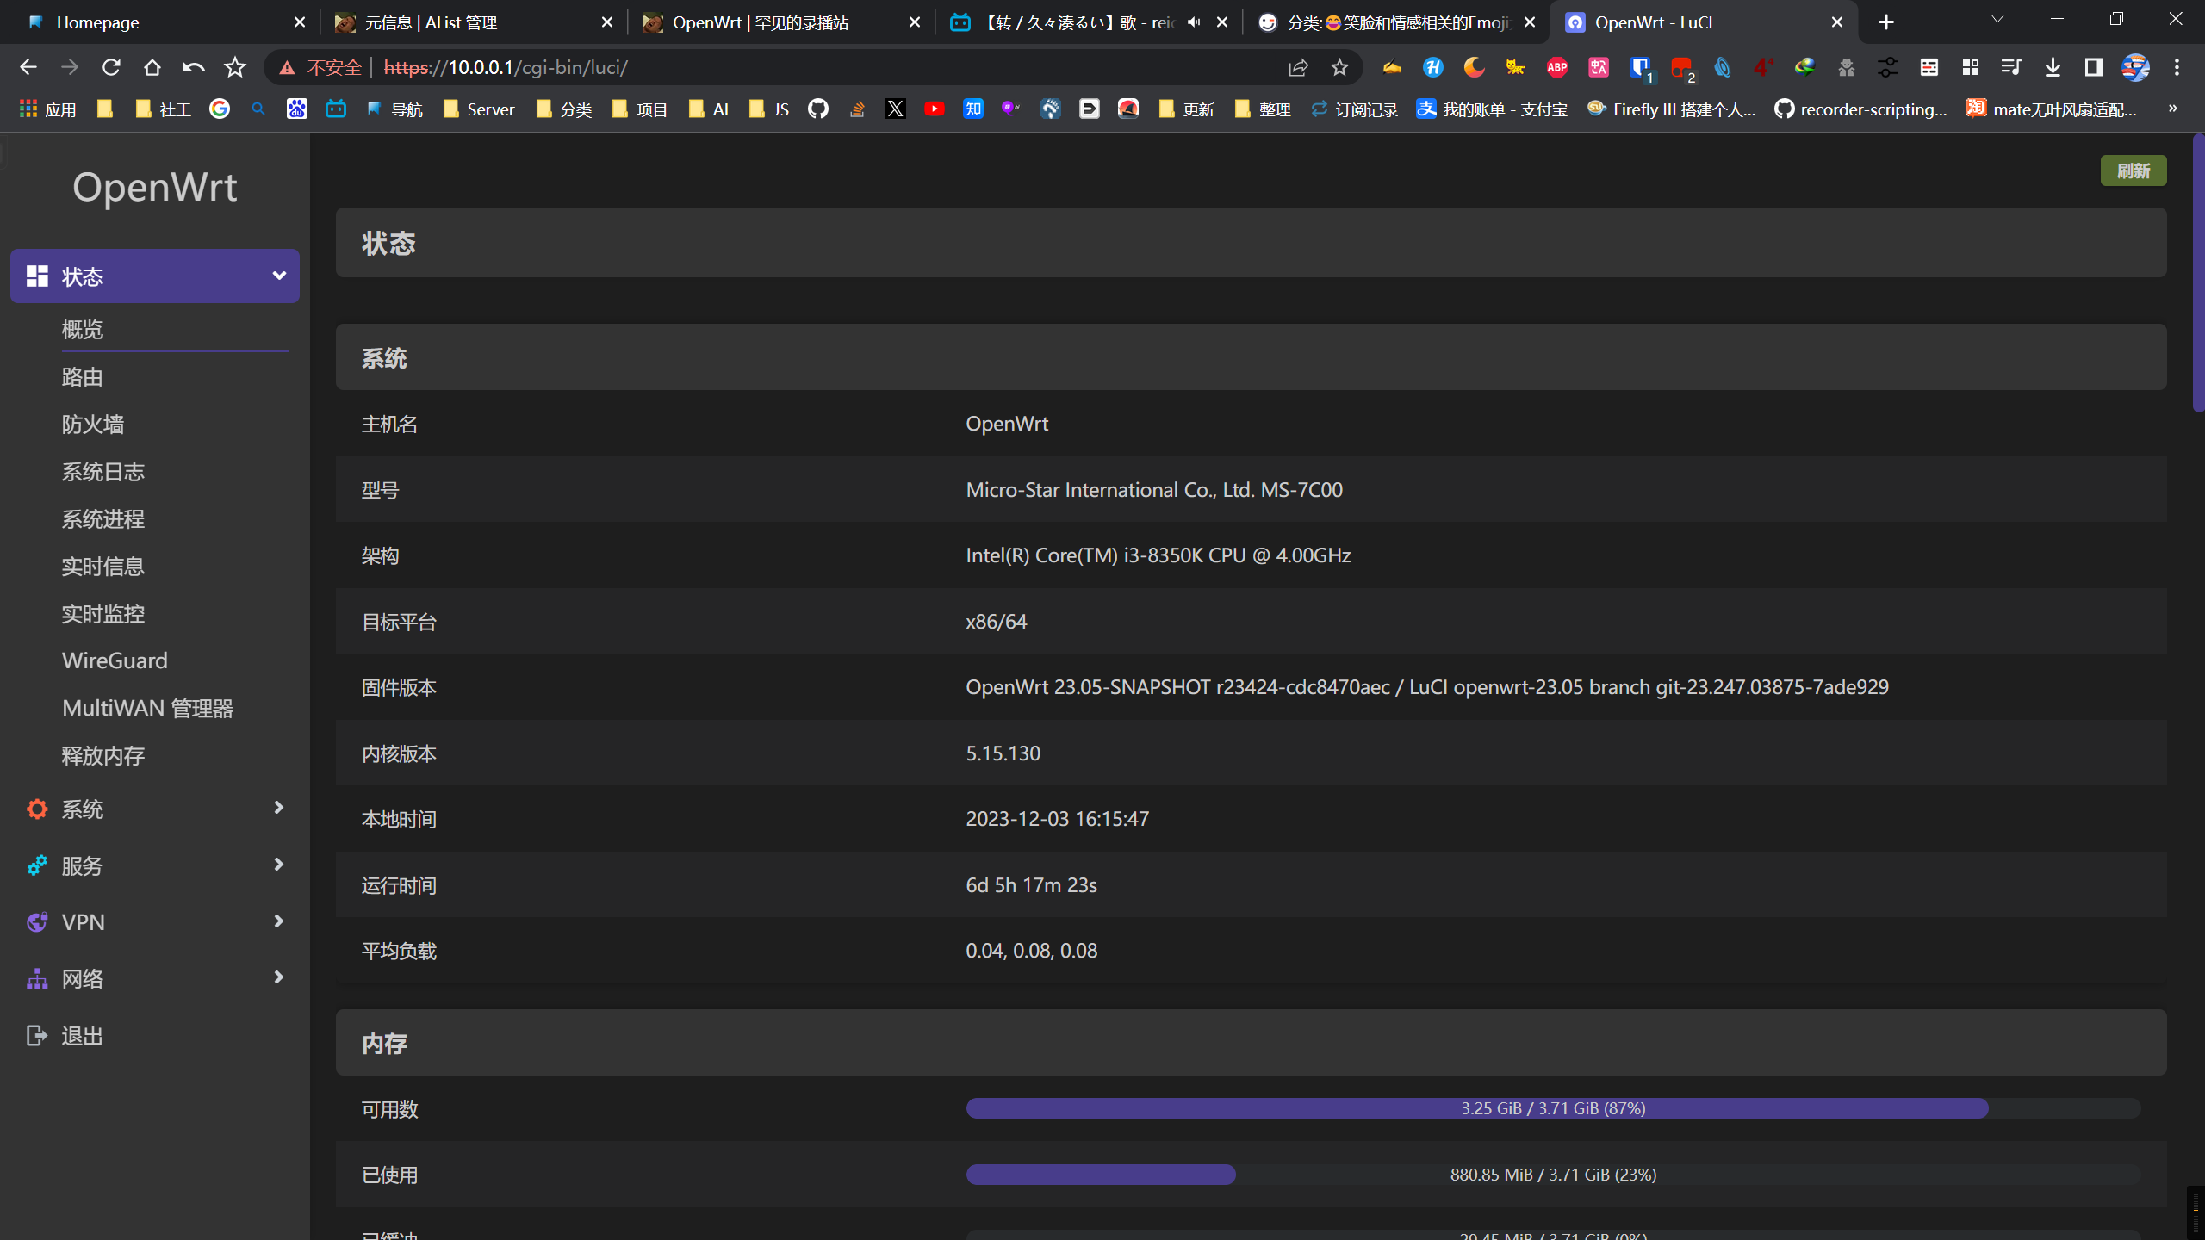Screen dimensions: 2205x1240
Task: Open the 我的账单 - 支付宝 bookmark
Action: (1492, 109)
